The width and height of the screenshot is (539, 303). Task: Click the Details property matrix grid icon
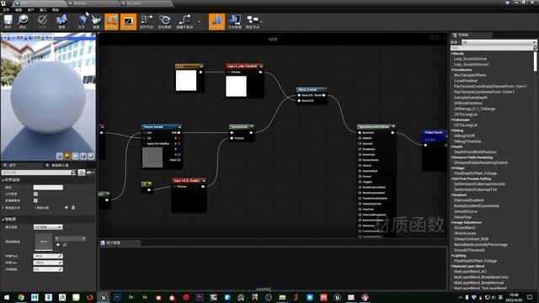click(x=82, y=173)
